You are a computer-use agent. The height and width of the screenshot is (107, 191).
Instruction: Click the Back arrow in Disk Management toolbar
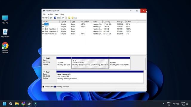point(43,18)
